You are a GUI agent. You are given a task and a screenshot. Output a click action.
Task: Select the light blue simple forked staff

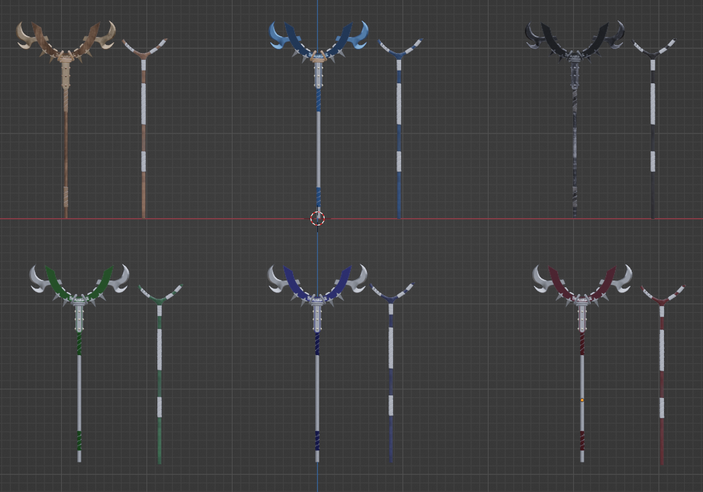[399, 134]
